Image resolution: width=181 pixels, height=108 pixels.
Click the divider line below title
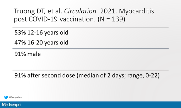(91, 27)
